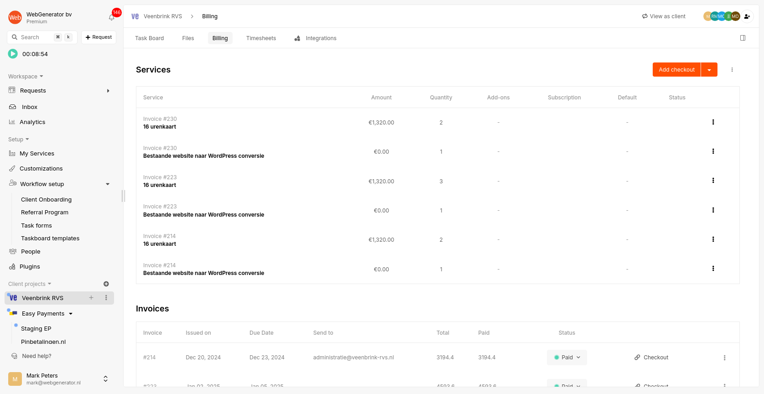
Task: Open Veenbrink RVS project options menu
Action: point(106,298)
